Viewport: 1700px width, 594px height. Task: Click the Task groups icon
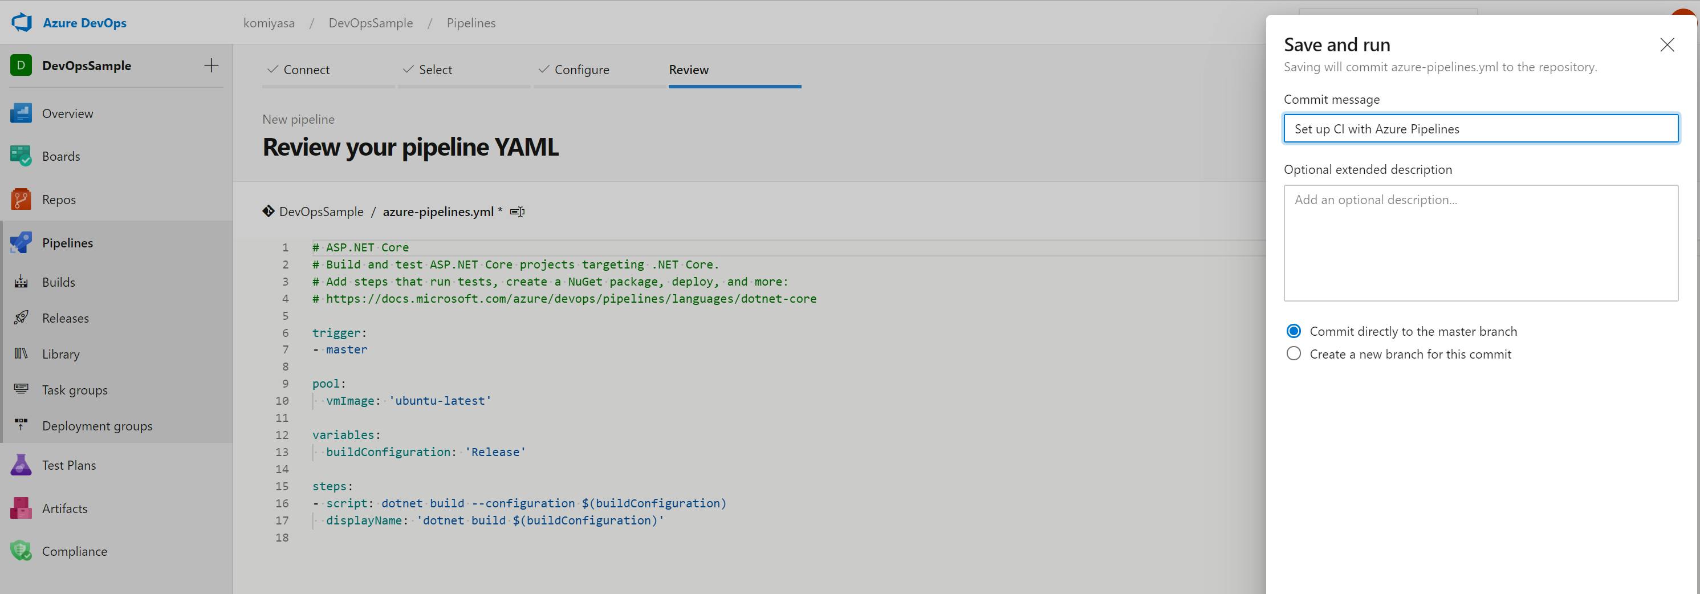pyautogui.click(x=21, y=390)
